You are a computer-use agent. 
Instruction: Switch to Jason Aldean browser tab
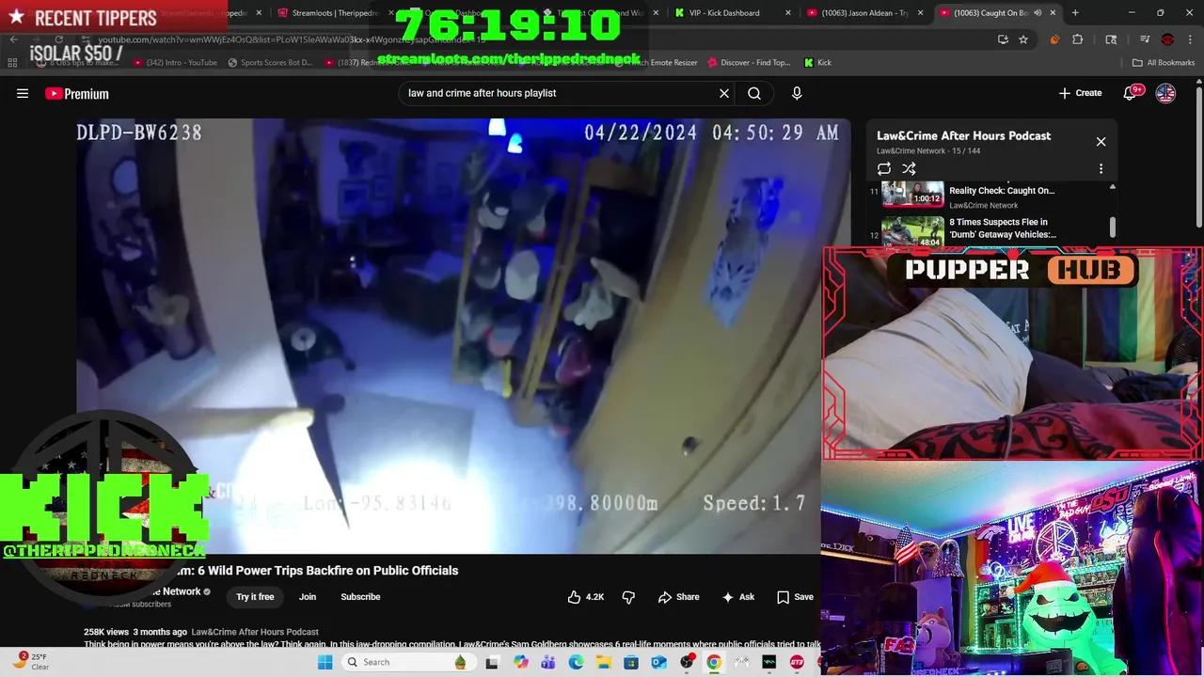click(x=864, y=13)
